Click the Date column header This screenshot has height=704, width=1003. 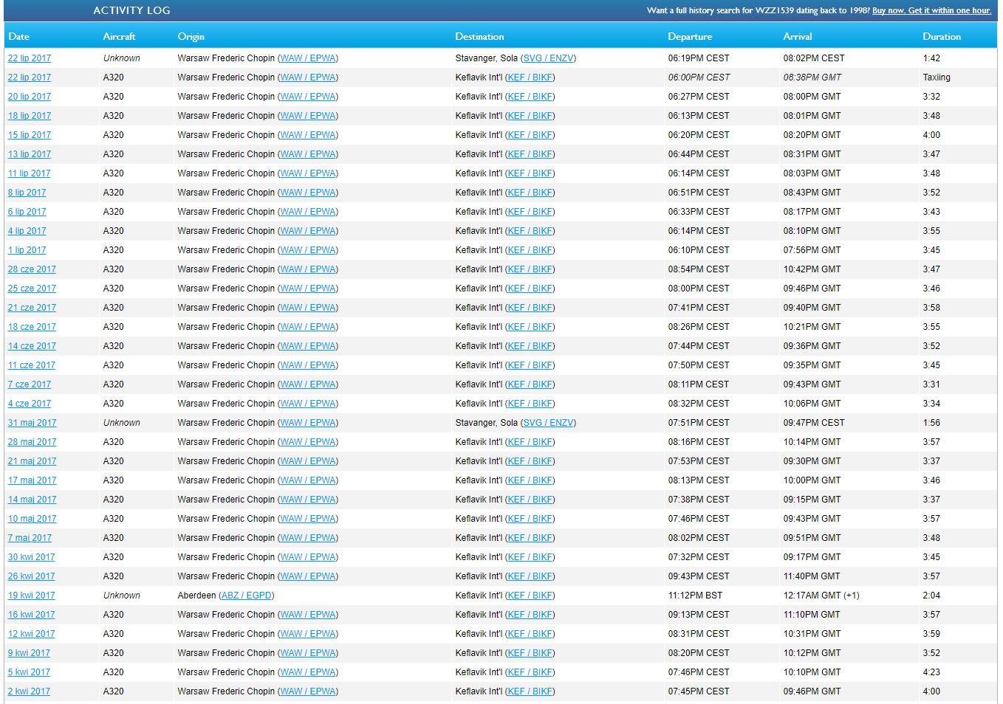18,36
